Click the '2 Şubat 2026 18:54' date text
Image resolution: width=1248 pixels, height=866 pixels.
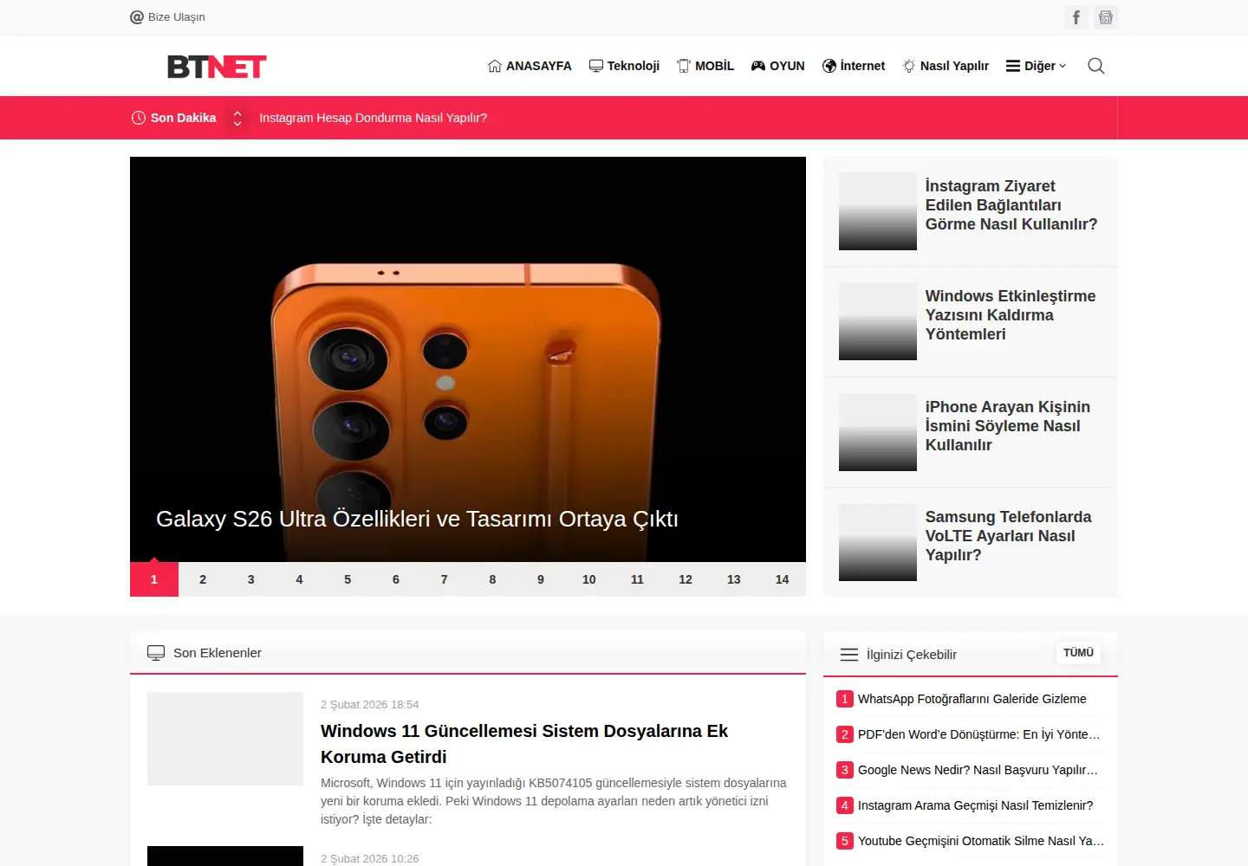coord(369,705)
